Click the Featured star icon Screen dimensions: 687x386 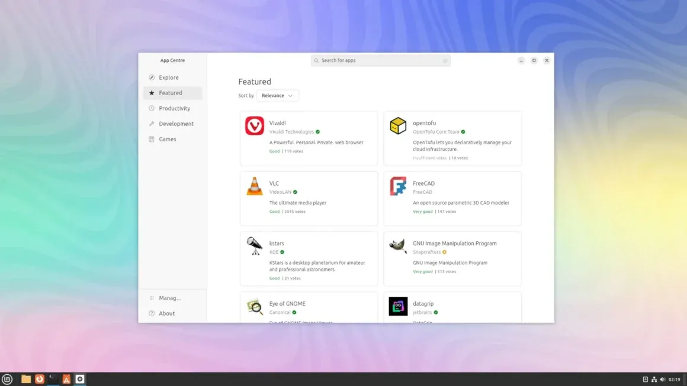point(152,93)
